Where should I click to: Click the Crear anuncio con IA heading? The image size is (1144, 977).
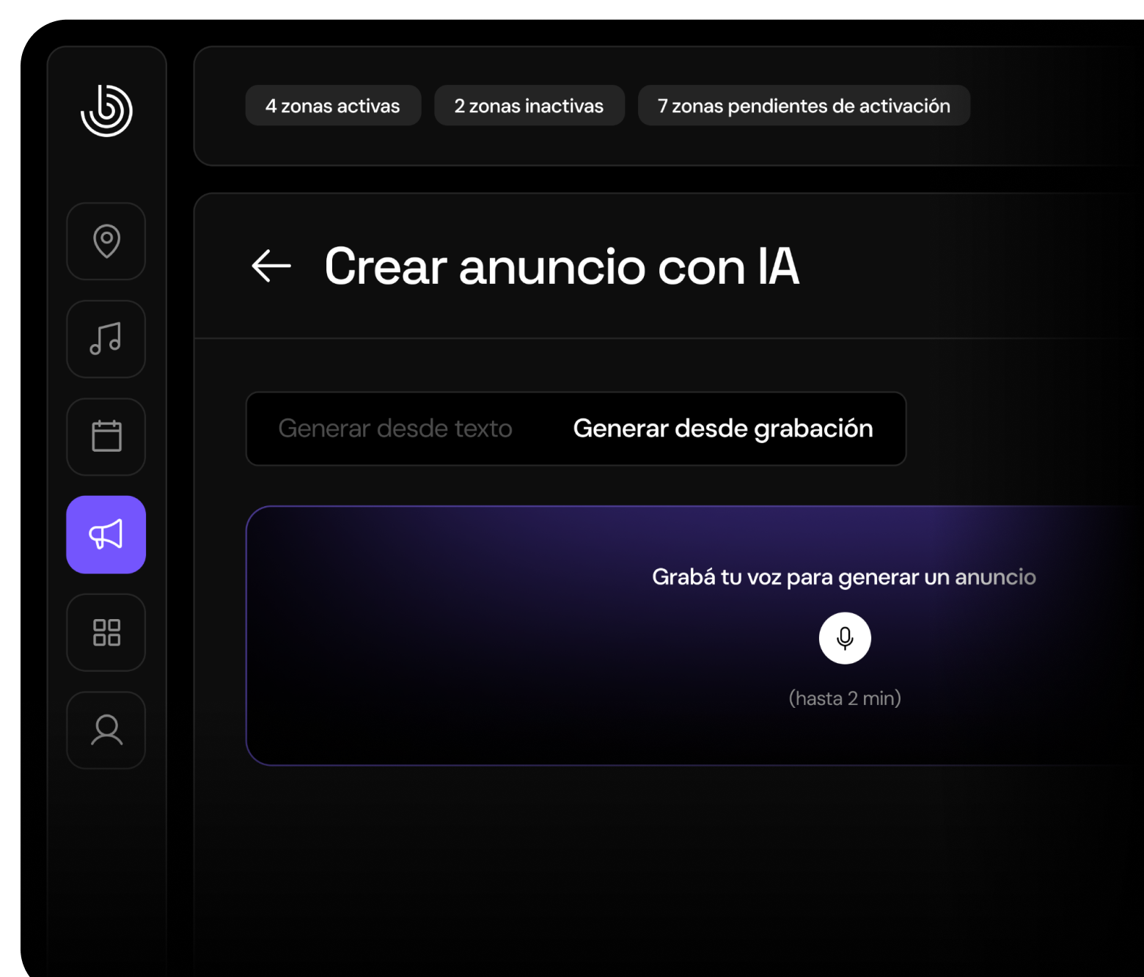(562, 266)
